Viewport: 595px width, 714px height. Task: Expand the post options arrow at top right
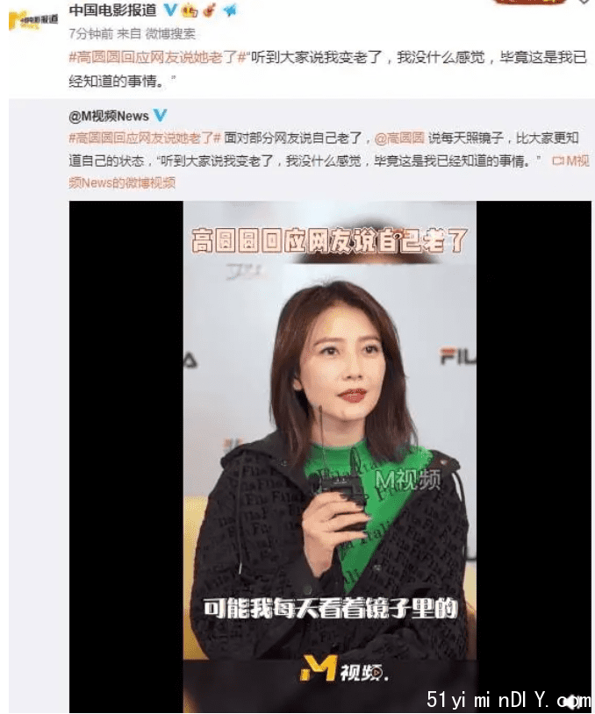point(584,3)
